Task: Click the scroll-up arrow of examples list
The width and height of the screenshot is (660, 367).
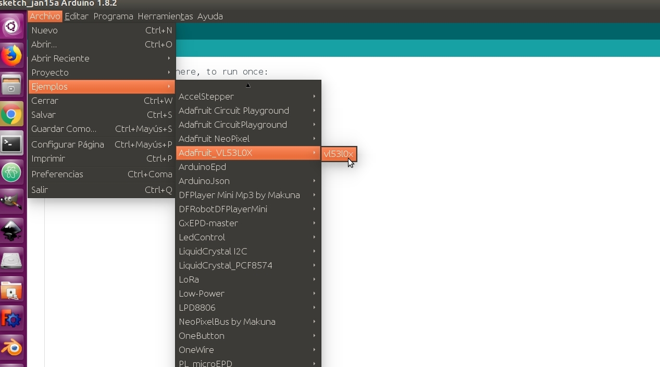Action: pyautogui.click(x=248, y=85)
